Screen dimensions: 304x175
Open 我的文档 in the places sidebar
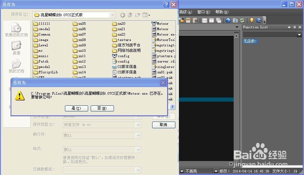click(x=16, y=66)
